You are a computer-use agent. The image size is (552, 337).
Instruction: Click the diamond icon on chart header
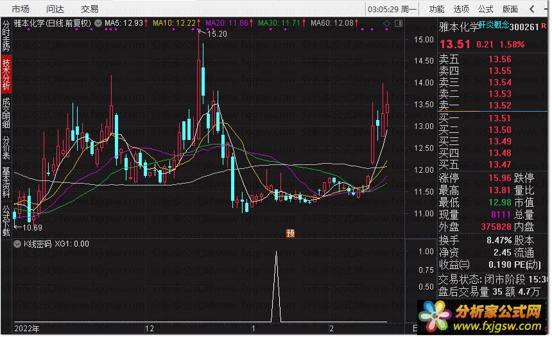pos(386,23)
